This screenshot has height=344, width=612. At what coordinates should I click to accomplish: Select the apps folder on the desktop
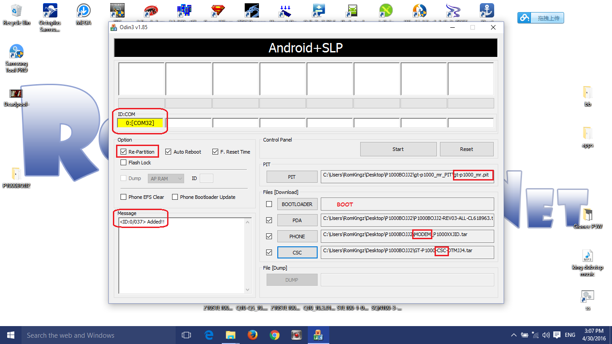tap(588, 137)
